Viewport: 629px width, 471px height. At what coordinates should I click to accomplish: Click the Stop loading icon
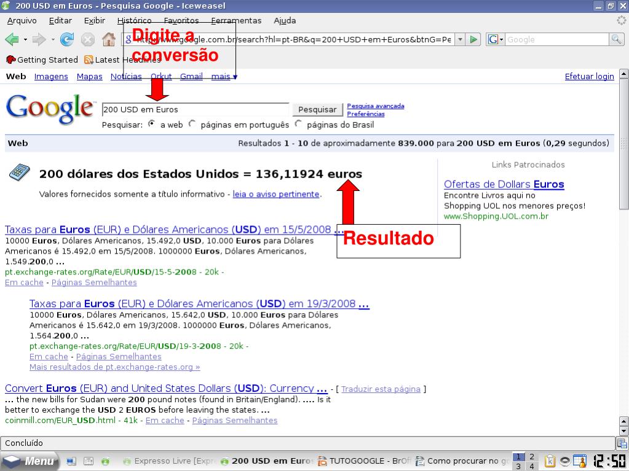pos(87,39)
